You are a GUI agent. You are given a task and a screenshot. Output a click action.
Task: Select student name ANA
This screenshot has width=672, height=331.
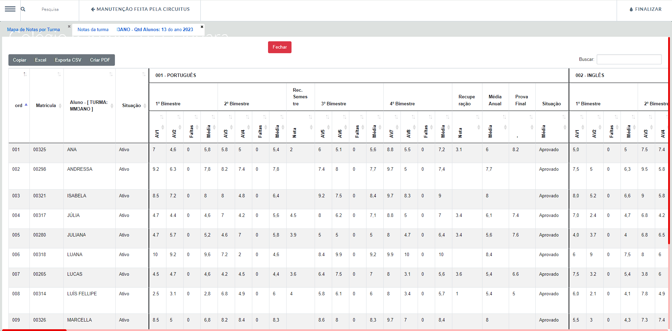(72, 149)
